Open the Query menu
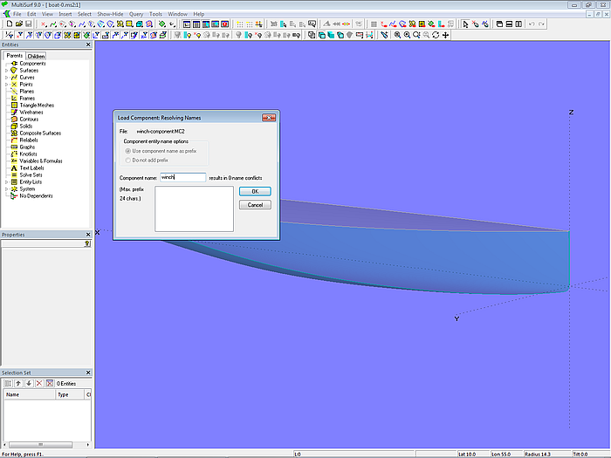 coord(136,14)
